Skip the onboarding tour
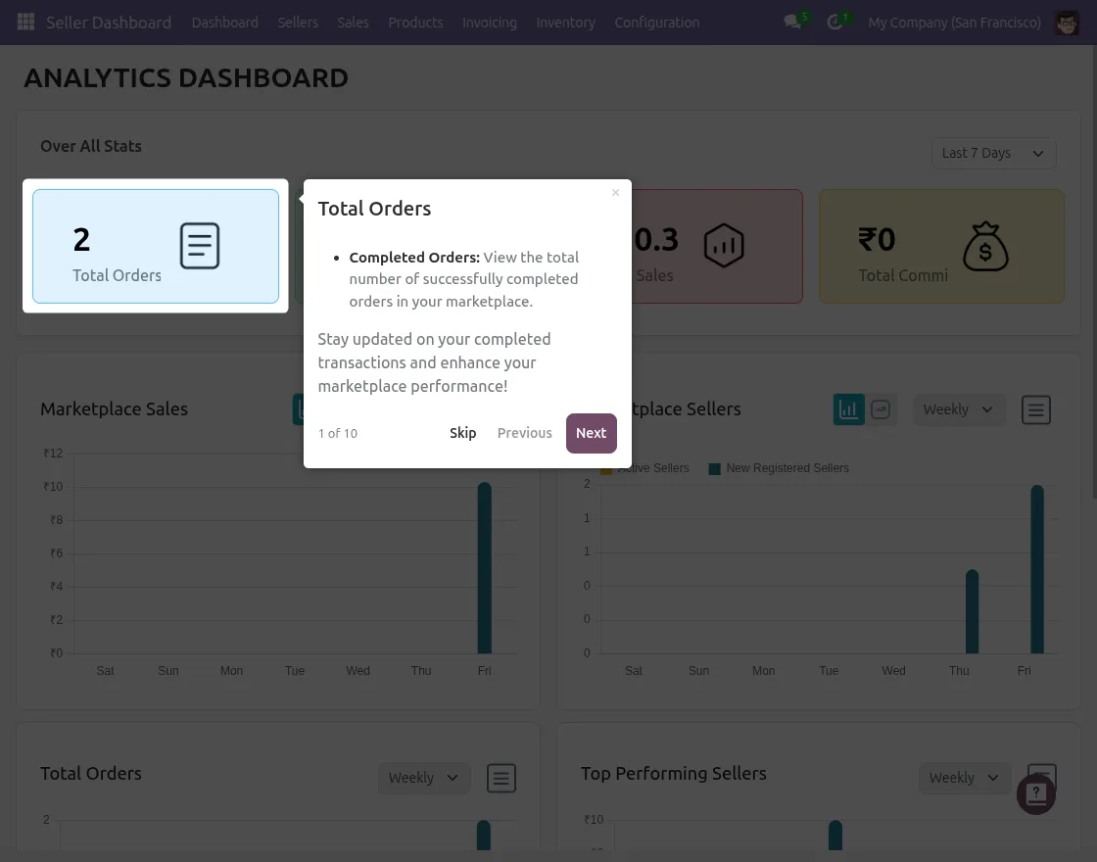 click(x=462, y=432)
